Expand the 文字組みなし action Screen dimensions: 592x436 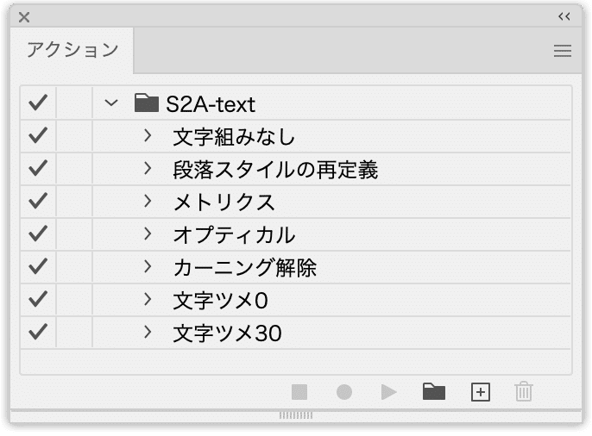(x=148, y=135)
